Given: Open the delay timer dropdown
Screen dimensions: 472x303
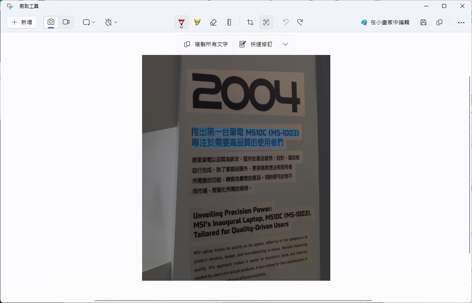Looking at the screenshot, I should [x=111, y=22].
